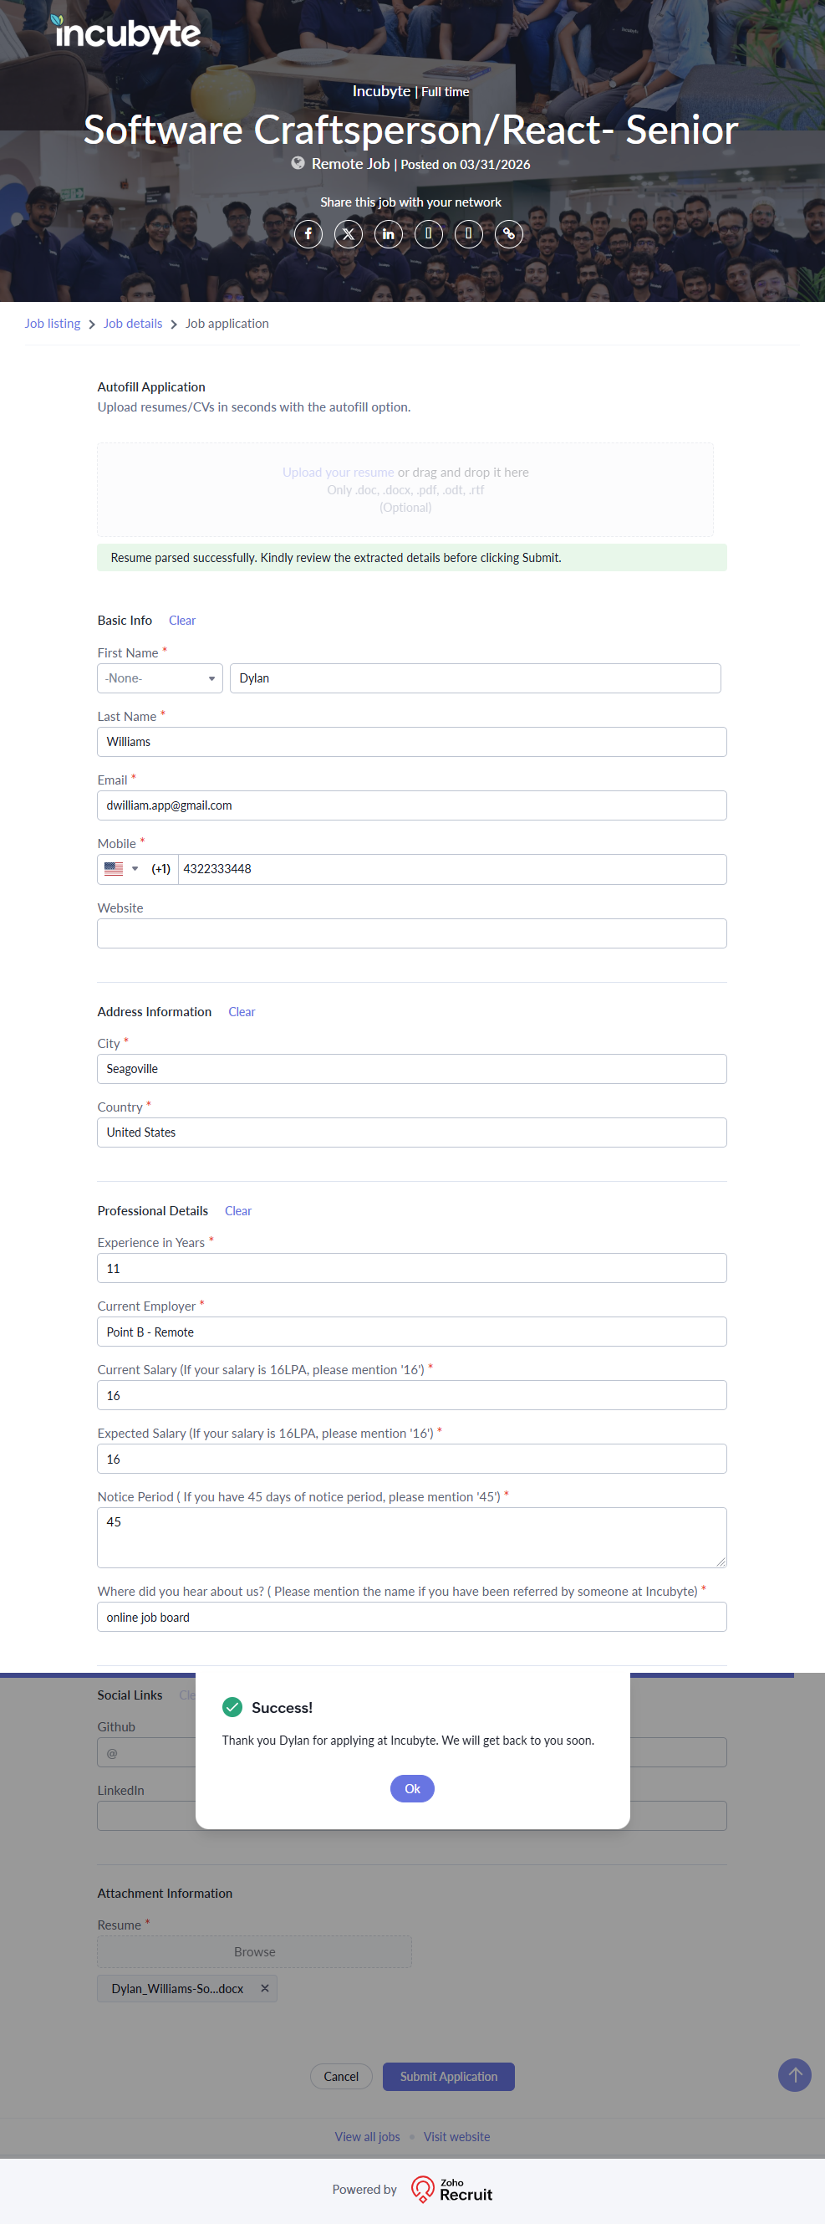825x2224 pixels.
Task: Clear the Professional Details section
Action: tap(238, 1211)
